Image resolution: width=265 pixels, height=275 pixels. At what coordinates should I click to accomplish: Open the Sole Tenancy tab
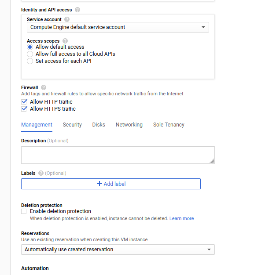(169, 125)
